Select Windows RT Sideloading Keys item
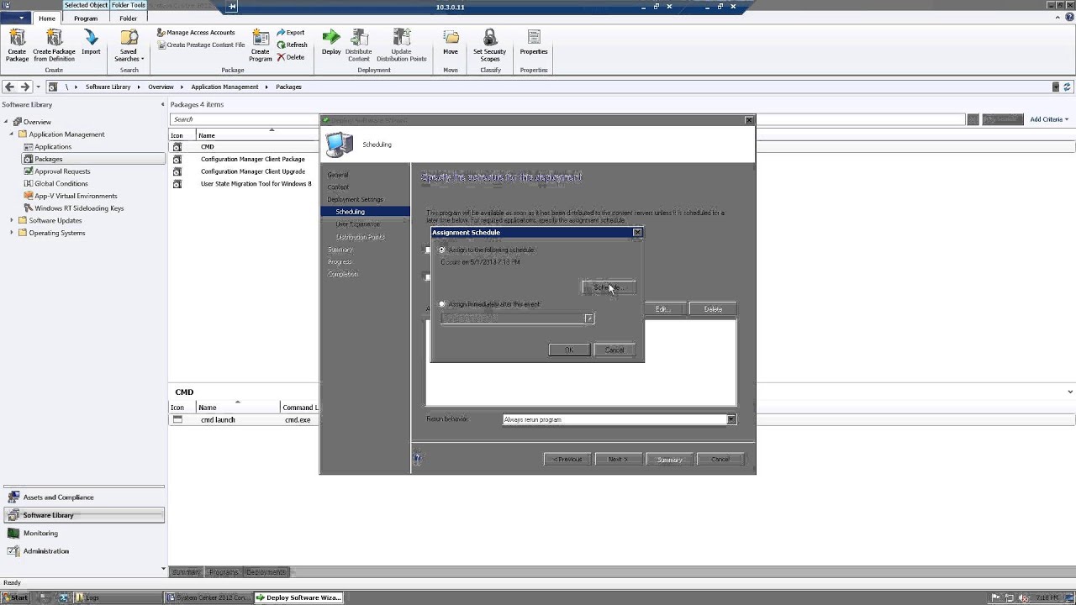This screenshot has width=1076, height=605. coord(79,208)
